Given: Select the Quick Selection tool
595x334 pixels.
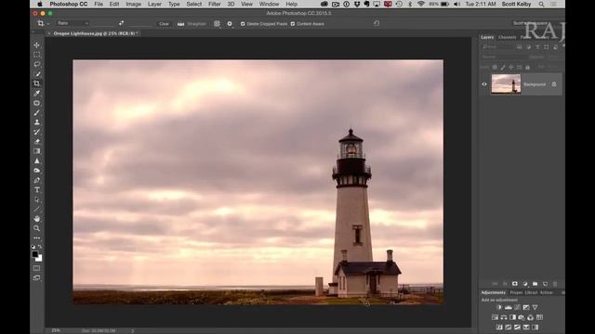Looking at the screenshot, I should point(37,74).
